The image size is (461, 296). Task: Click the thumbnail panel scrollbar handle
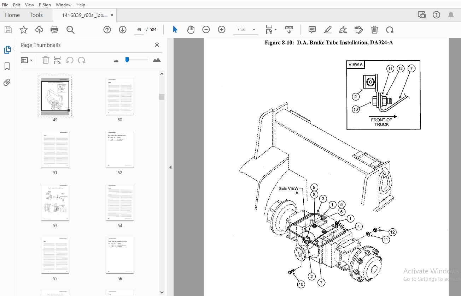[162, 97]
